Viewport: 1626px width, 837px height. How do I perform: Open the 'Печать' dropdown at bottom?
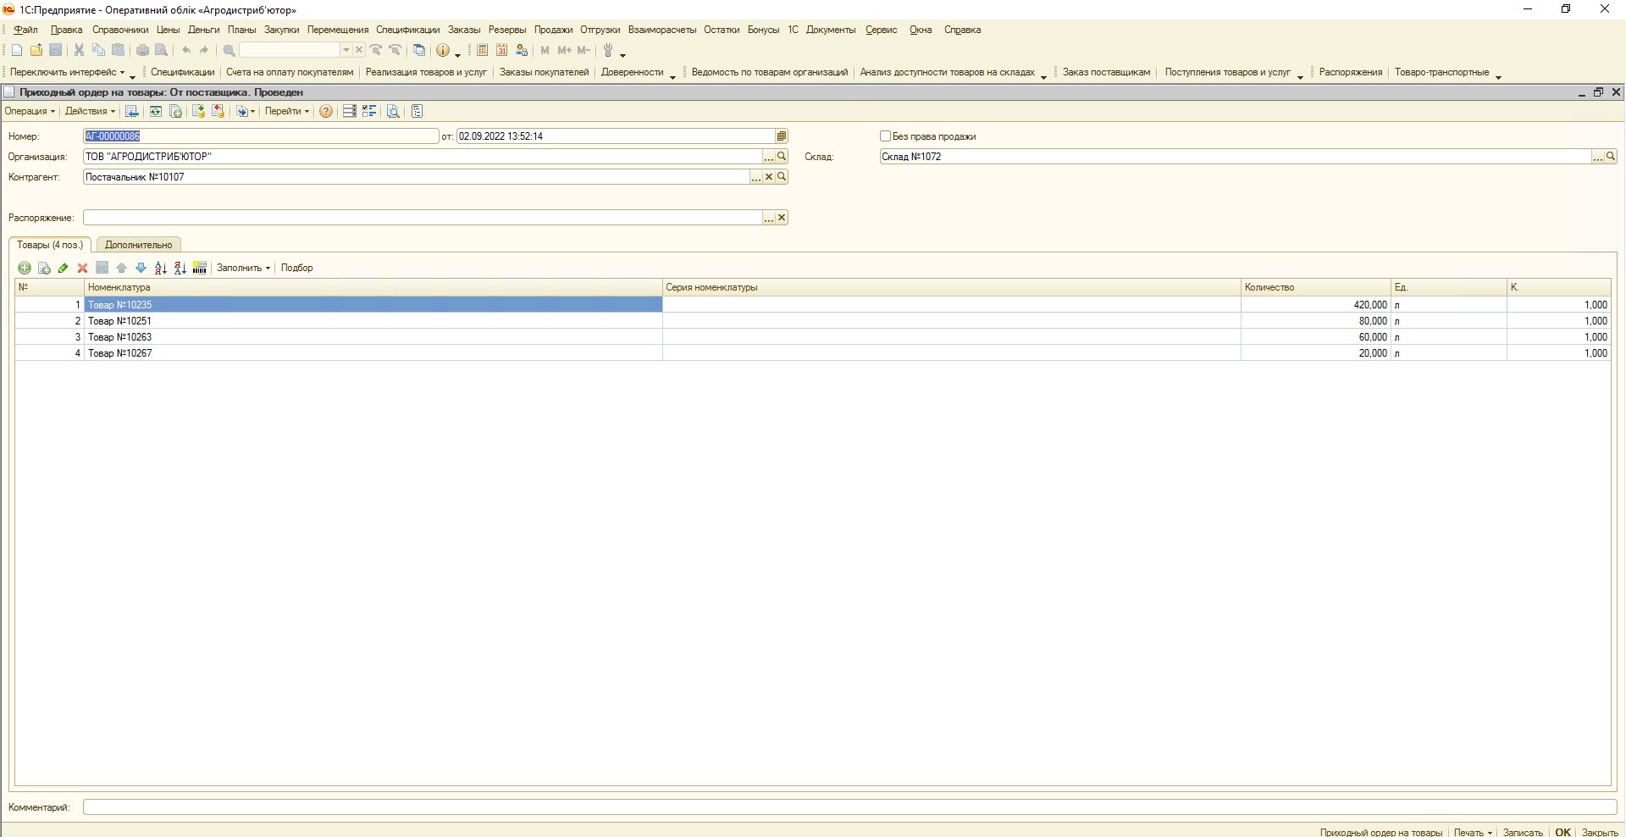[1473, 832]
